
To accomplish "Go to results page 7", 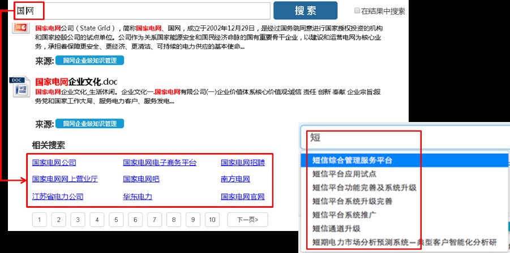I will (155, 220).
